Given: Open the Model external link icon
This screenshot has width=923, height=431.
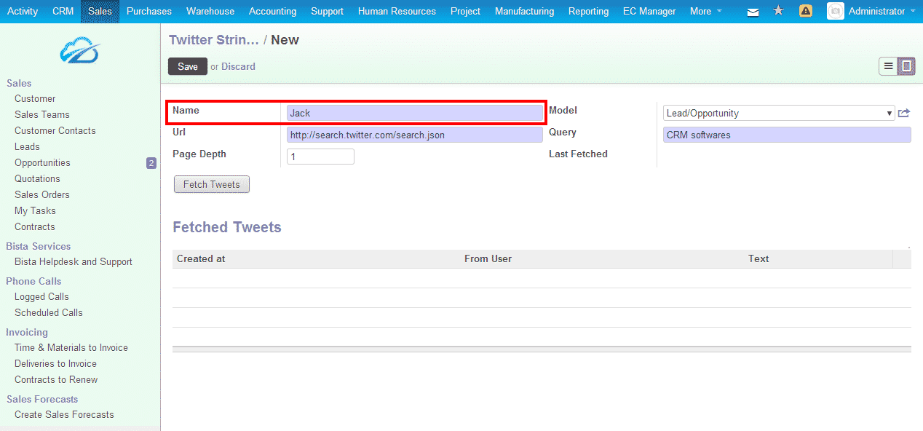Looking at the screenshot, I should [x=904, y=113].
